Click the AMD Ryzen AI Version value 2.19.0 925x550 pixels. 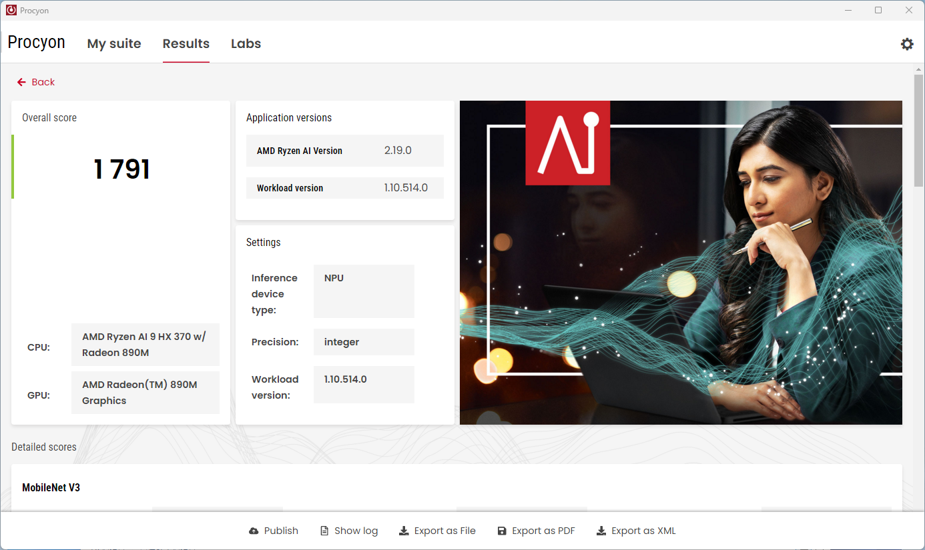pyautogui.click(x=398, y=151)
